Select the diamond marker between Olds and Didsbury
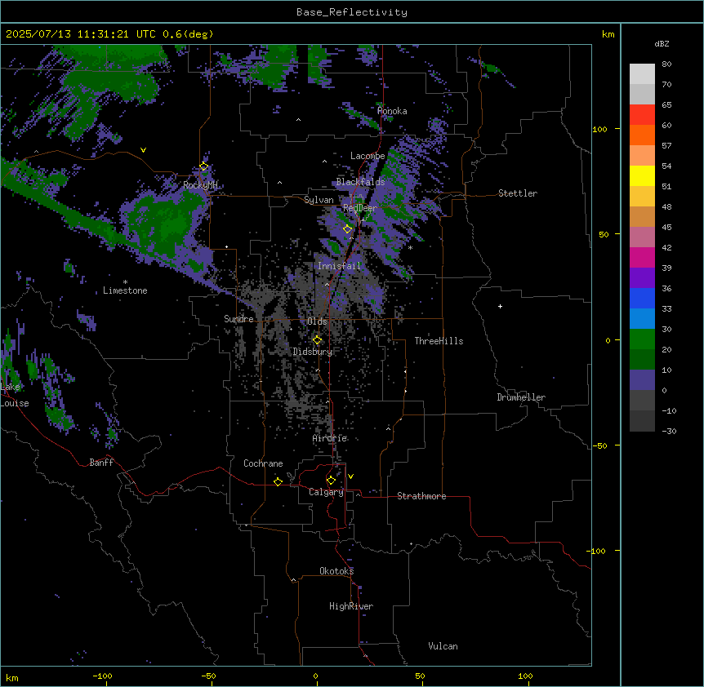This screenshot has height=687, width=704. (318, 340)
